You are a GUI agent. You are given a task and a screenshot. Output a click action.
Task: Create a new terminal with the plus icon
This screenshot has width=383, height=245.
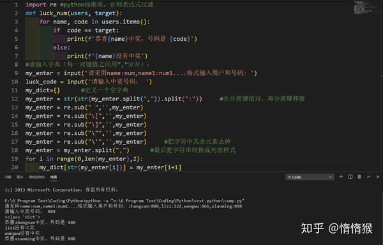pos(341,177)
